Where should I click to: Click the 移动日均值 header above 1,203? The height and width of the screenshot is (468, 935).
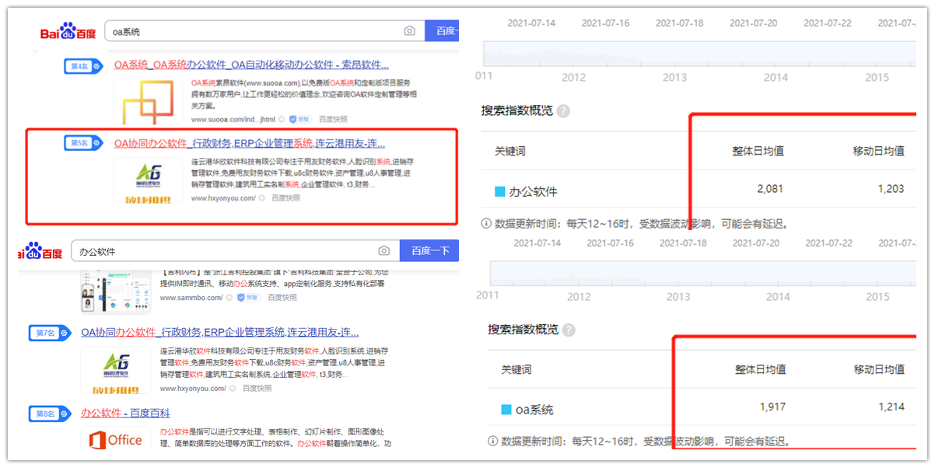[879, 151]
